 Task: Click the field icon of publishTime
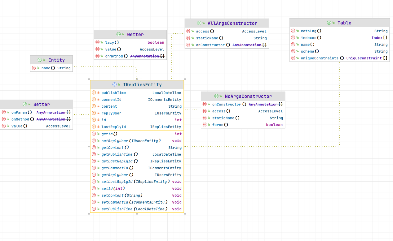[94, 93]
